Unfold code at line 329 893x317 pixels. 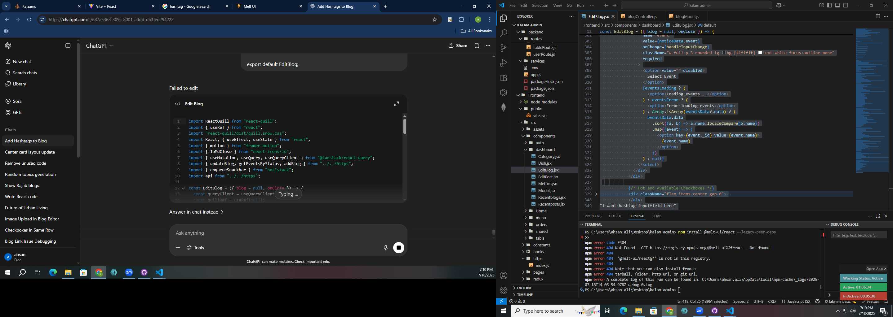596,194
